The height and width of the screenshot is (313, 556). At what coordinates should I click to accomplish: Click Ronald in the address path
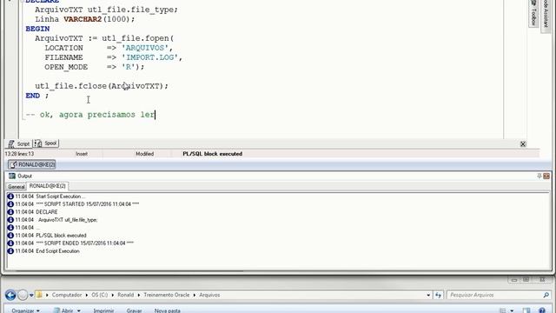point(125,295)
